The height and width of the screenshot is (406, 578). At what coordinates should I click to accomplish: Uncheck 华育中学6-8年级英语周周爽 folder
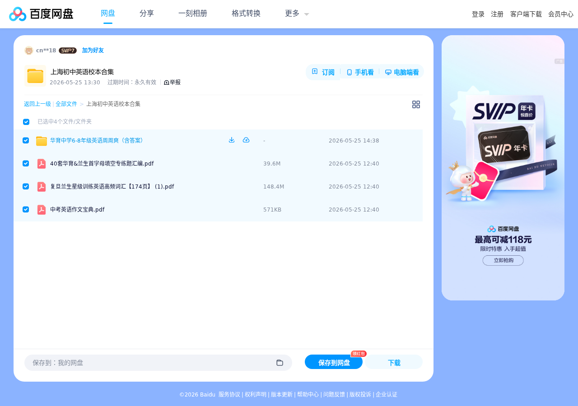tap(26, 140)
